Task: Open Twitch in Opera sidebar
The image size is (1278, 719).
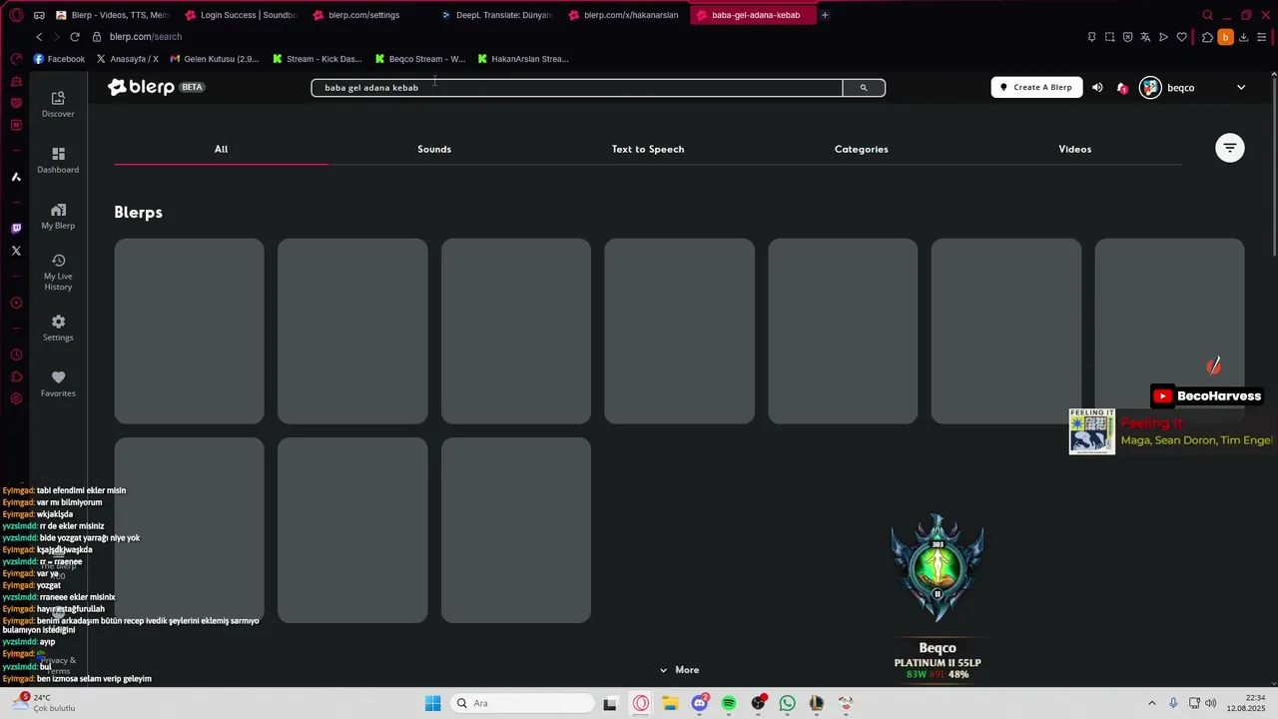Action: (16, 229)
